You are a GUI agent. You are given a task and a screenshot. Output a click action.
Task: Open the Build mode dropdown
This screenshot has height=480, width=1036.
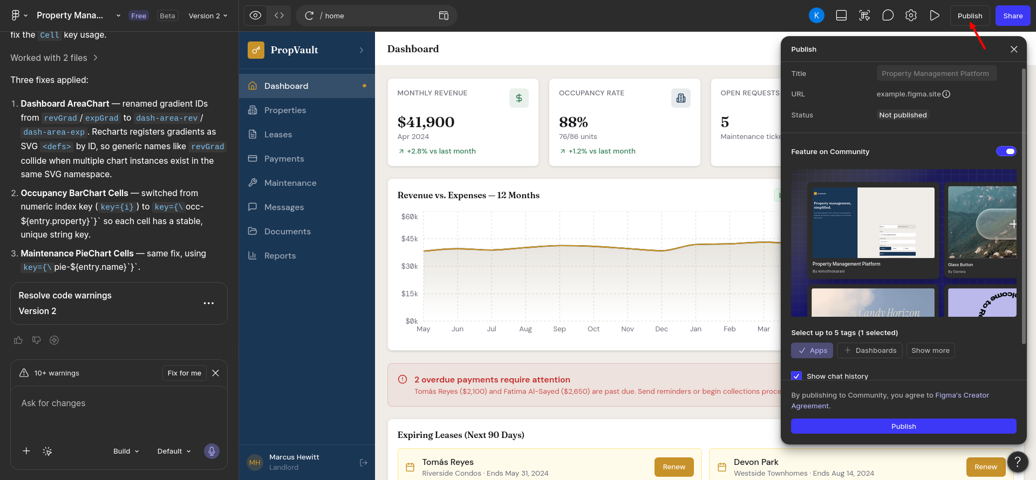point(126,451)
